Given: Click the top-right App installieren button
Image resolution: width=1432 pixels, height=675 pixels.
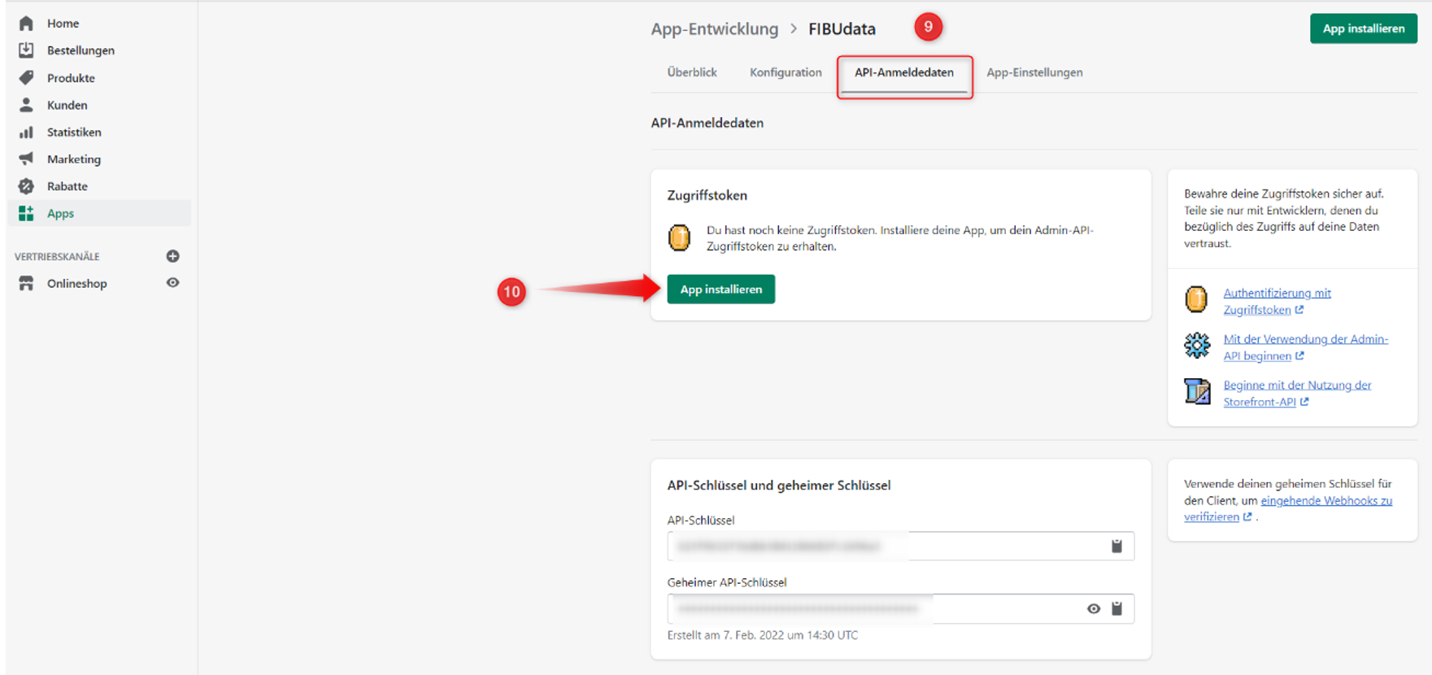Looking at the screenshot, I should [x=1363, y=28].
